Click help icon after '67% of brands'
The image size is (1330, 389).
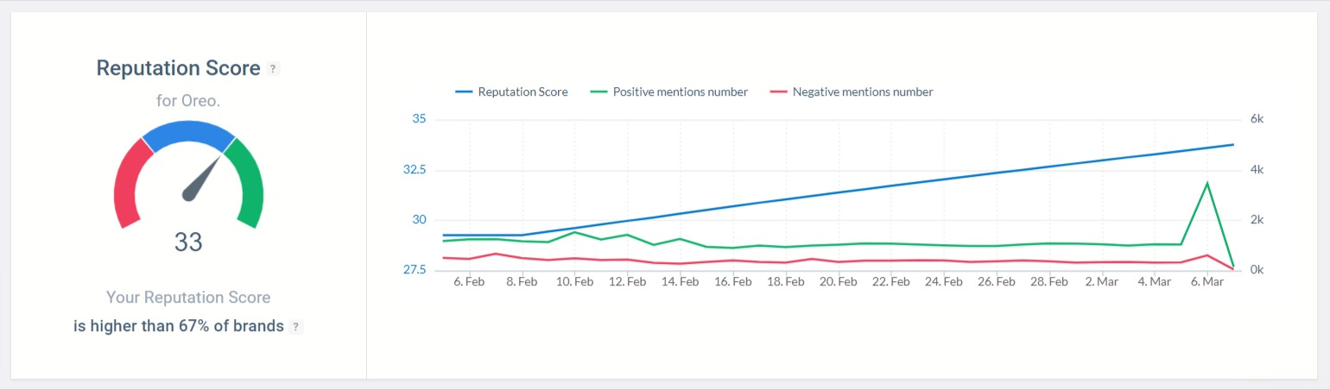point(296,327)
